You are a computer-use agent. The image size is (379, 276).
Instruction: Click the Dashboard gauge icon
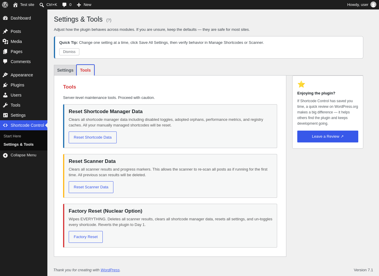[5, 18]
